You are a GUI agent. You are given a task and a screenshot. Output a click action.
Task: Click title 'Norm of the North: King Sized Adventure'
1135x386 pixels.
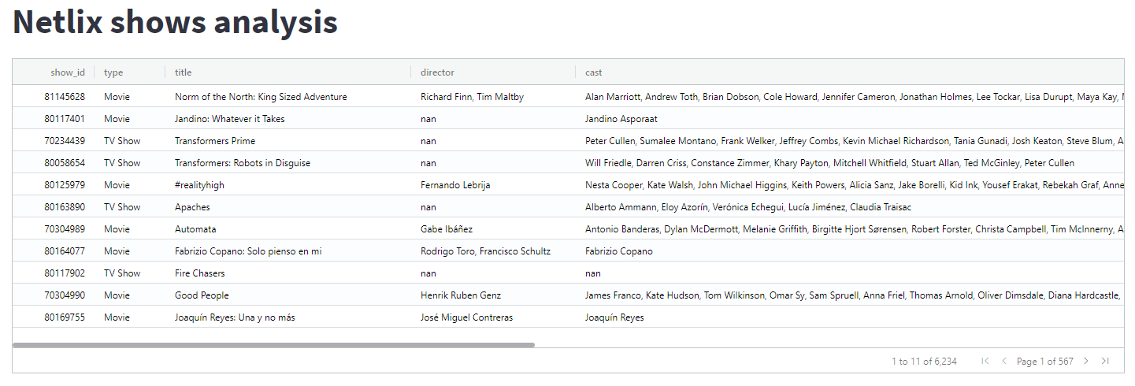click(x=261, y=97)
